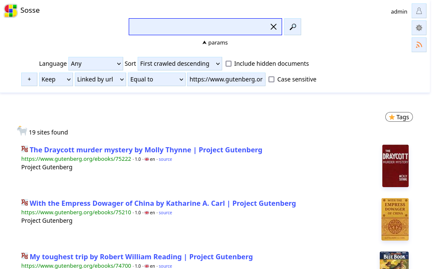The width and height of the screenshot is (435, 269).
Task: Click the Blue Book cover thumbnail
Action: coord(394,261)
